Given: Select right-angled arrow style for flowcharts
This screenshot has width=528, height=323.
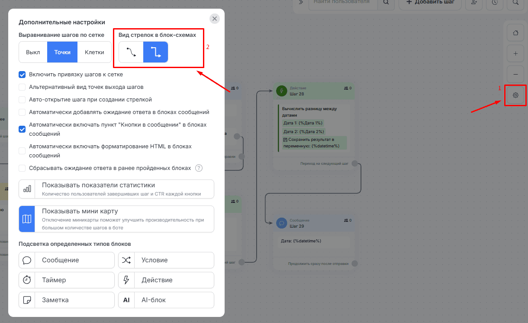Looking at the screenshot, I should (x=156, y=52).
